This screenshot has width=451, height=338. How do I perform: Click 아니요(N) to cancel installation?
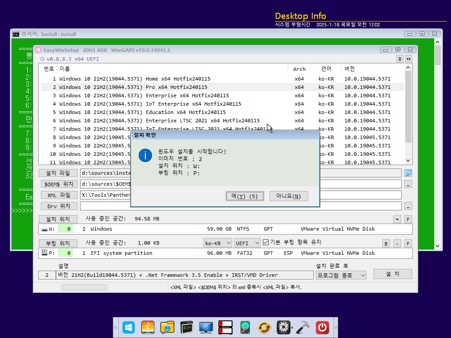coord(289,196)
